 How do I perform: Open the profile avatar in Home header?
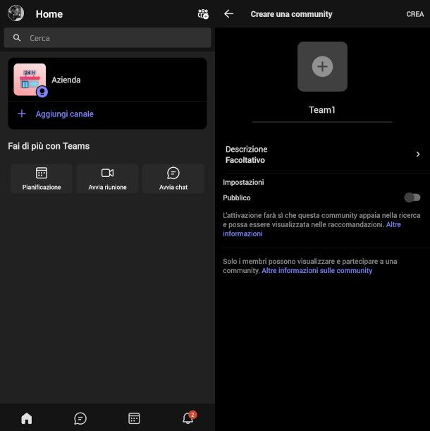point(16,13)
